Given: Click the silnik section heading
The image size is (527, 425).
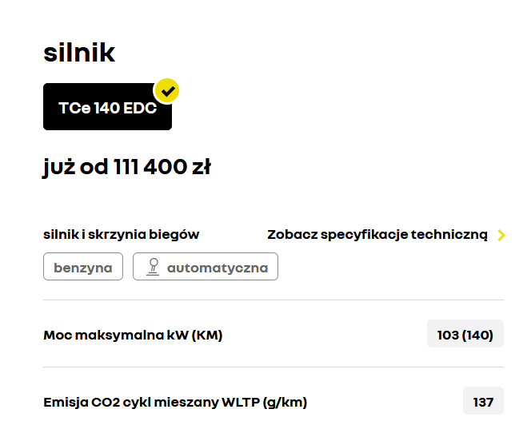Looking at the screenshot, I should tap(79, 53).
